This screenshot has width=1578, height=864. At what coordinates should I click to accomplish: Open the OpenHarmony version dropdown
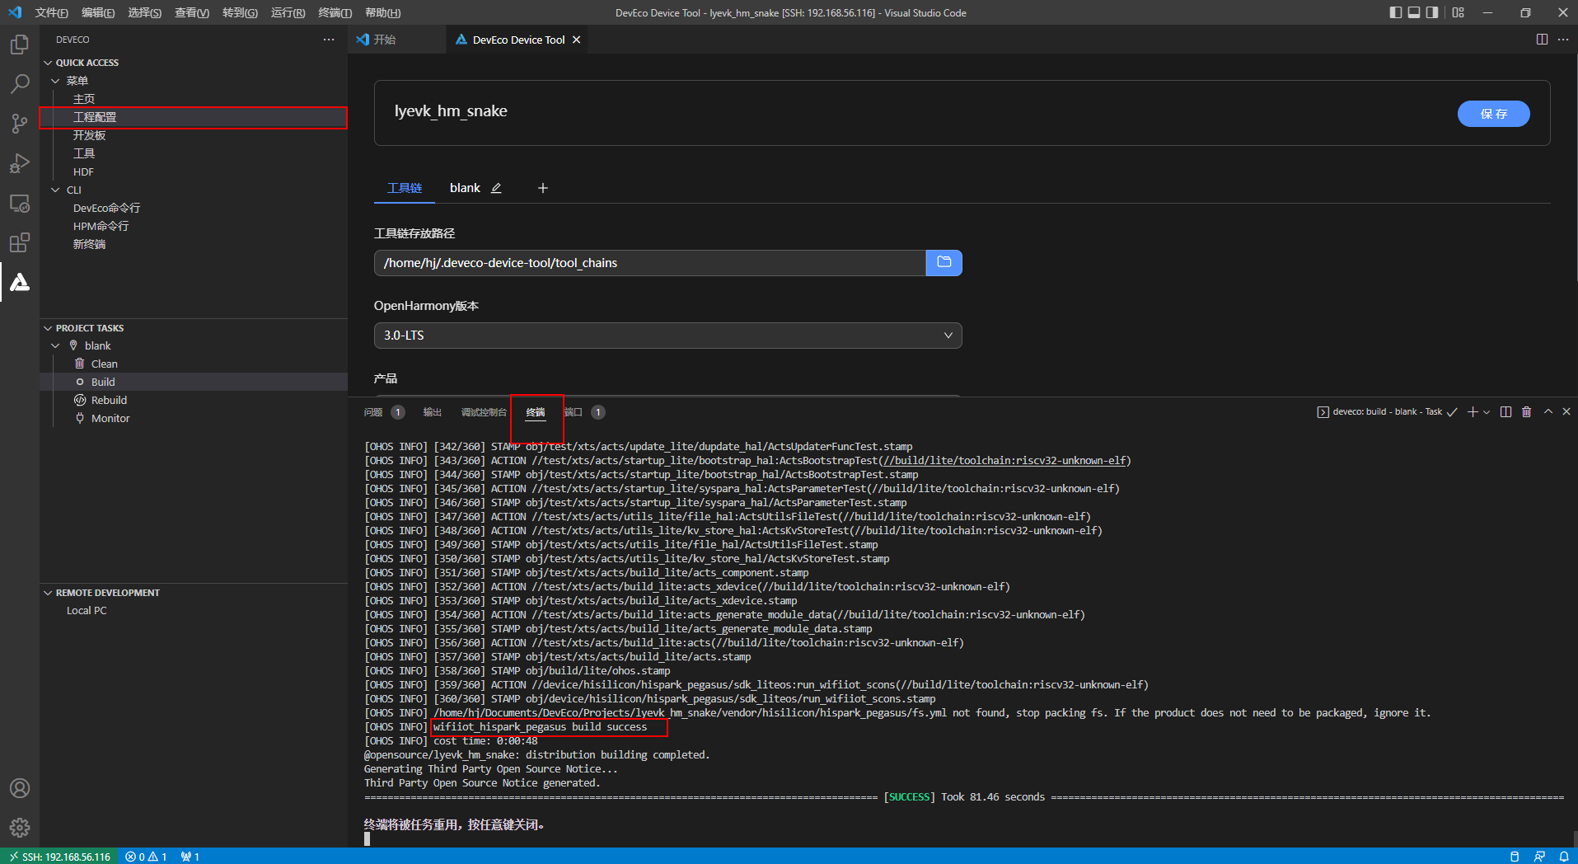pos(667,336)
